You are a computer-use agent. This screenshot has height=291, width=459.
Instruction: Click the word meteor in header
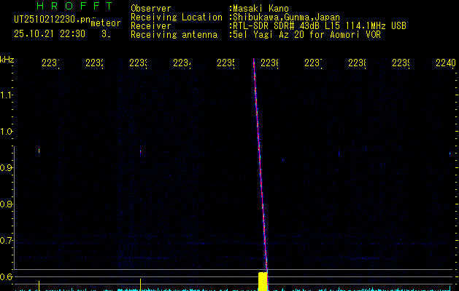tap(106, 23)
